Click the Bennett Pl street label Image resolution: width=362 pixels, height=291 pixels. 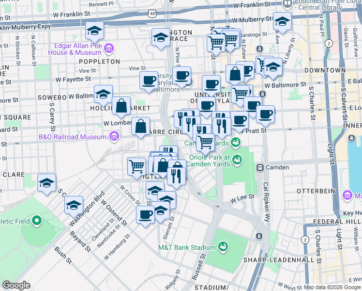pyautogui.click(x=101, y=4)
